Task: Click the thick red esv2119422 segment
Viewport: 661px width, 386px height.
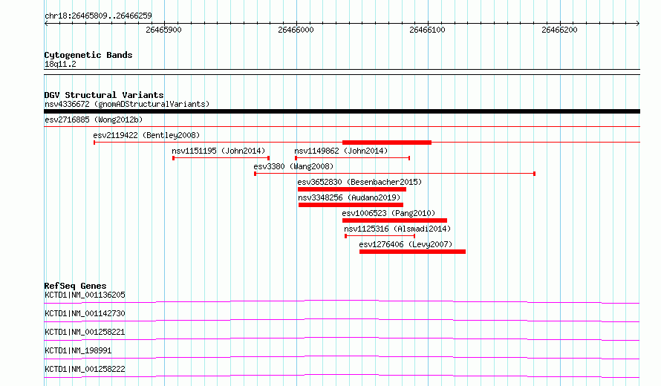Action: (x=386, y=143)
